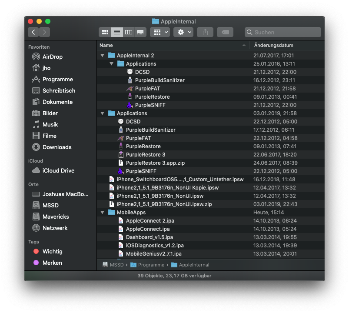Select PurpleBuildSanitizer icon dated 16.12.2012
This screenshot has height=313, width=349.
click(x=130, y=80)
